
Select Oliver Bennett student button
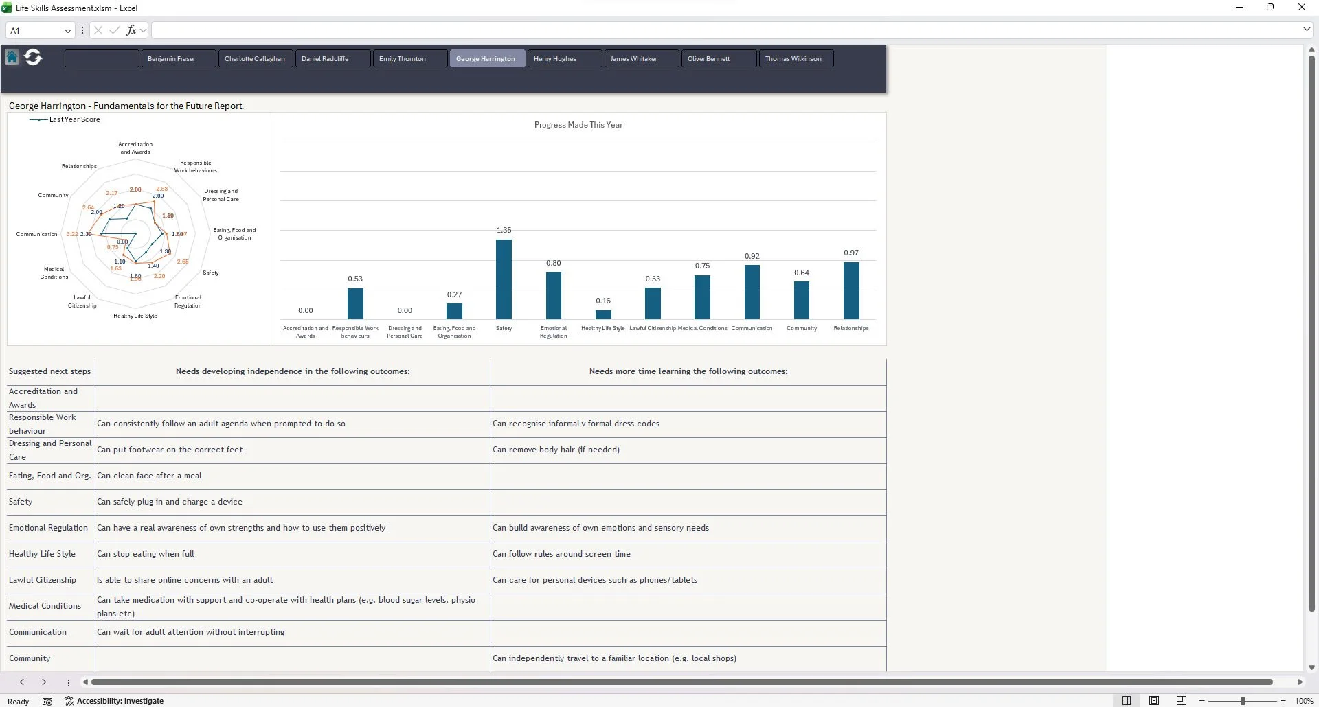pos(719,58)
